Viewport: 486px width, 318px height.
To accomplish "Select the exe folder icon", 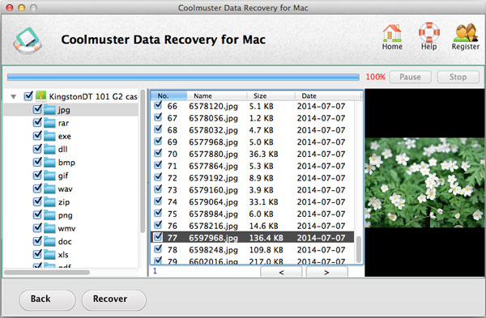I will point(49,136).
